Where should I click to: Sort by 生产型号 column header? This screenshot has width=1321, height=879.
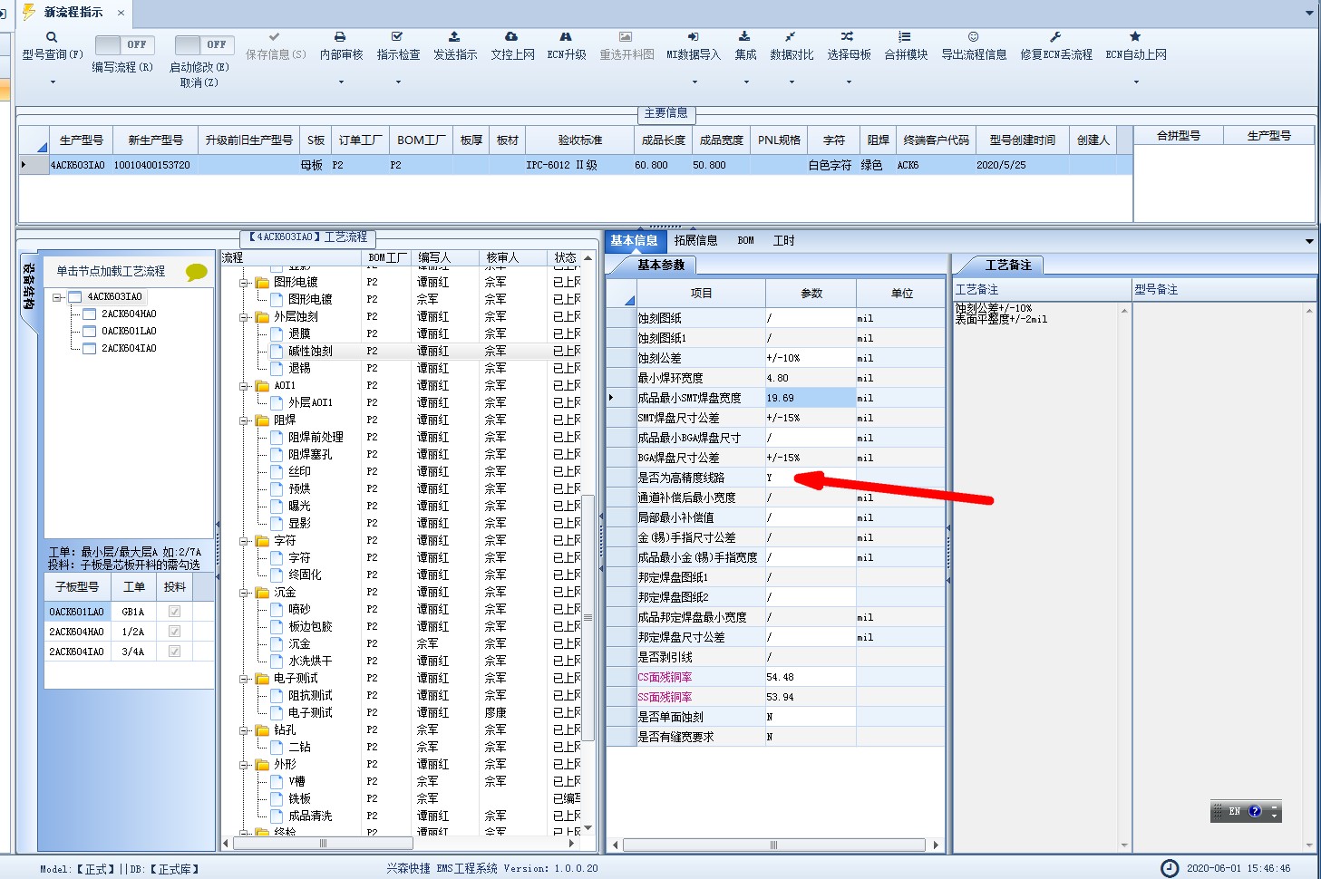click(x=81, y=140)
